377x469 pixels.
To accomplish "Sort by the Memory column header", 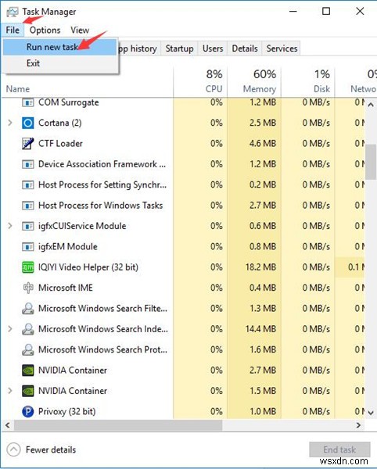I will 254,81.
